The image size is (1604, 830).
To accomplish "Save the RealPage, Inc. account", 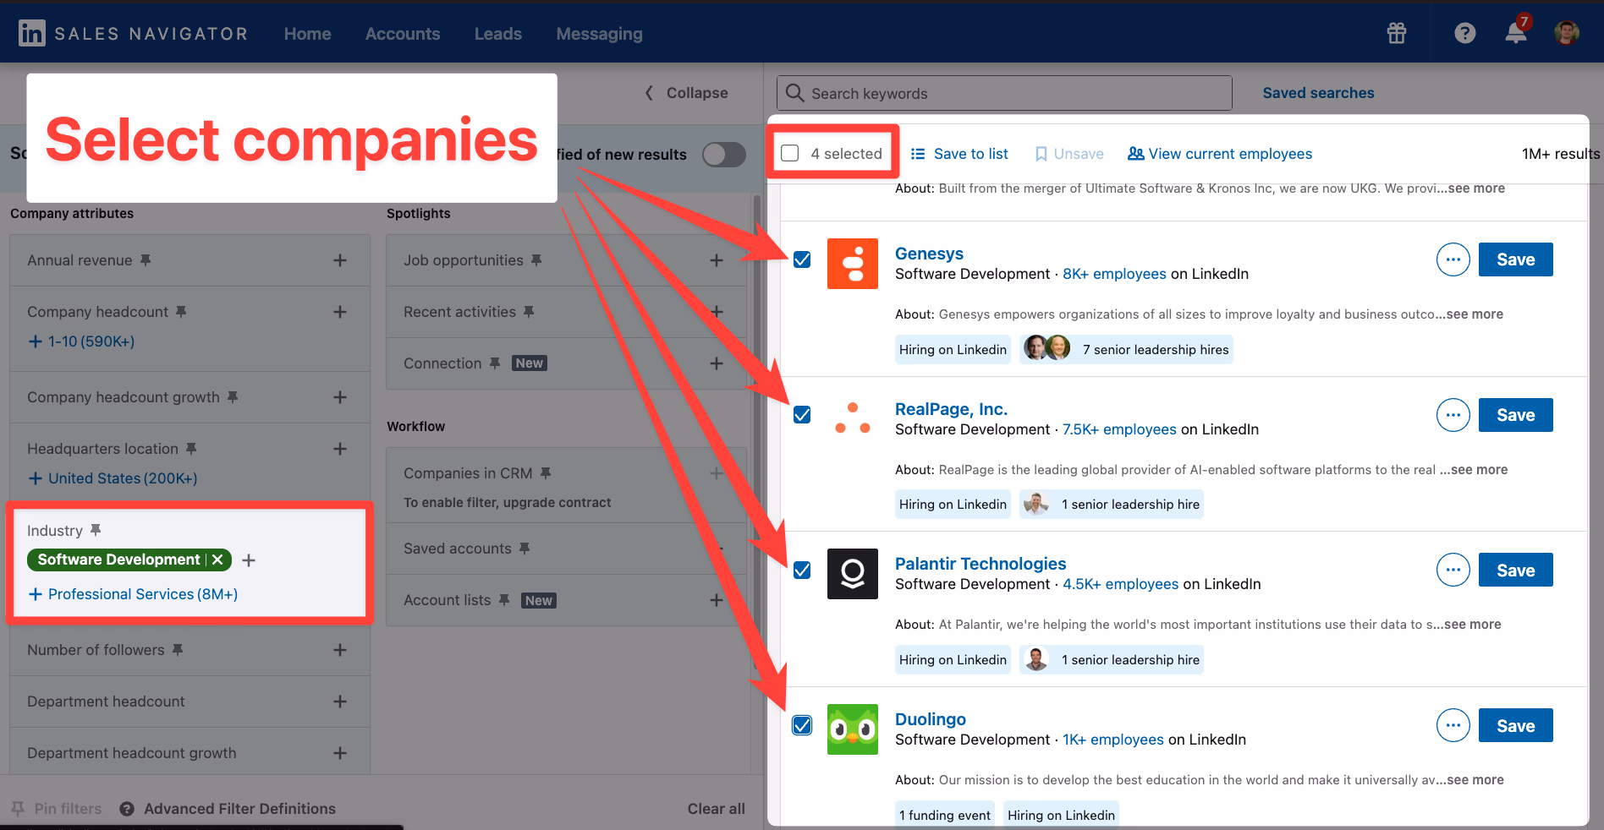I will 1516,415.
